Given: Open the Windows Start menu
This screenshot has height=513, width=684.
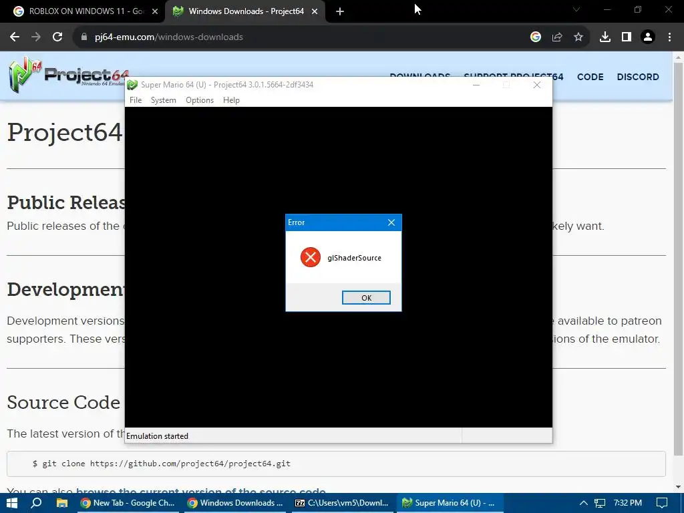Looking at the screenshot, I should (x=12, y=503).
